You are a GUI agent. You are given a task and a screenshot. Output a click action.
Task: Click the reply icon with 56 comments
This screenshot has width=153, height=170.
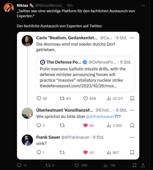click(39, 98)
